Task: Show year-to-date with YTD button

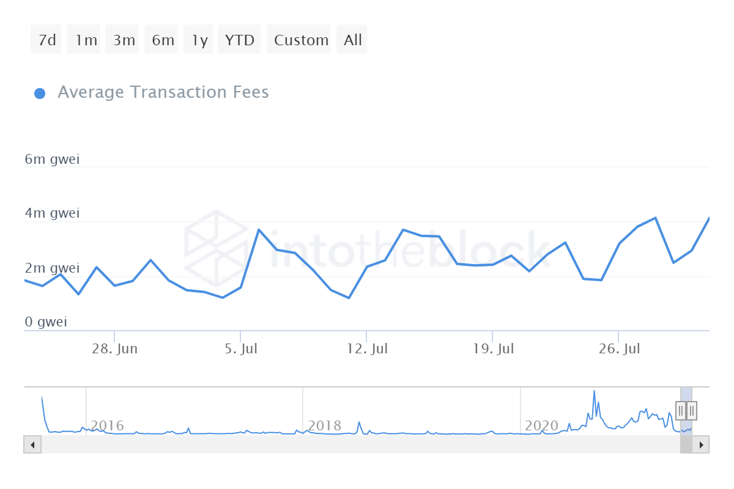Action: tap(240, 40)
